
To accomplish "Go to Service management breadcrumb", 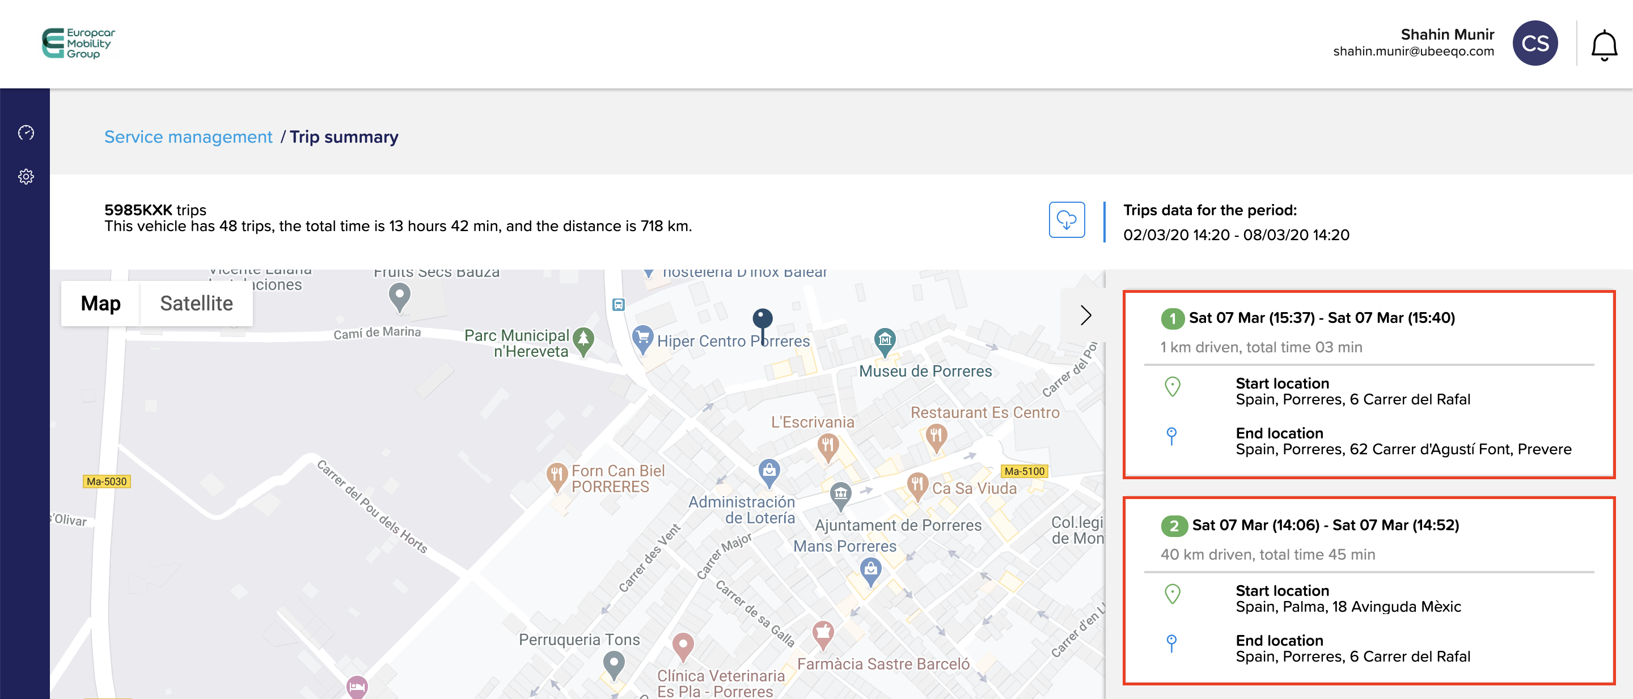I will 188,137.
